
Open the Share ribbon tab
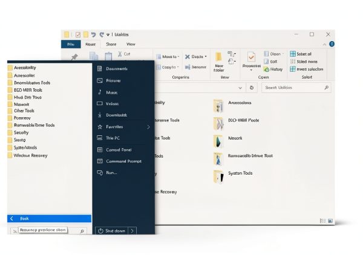tap(111, 44)
